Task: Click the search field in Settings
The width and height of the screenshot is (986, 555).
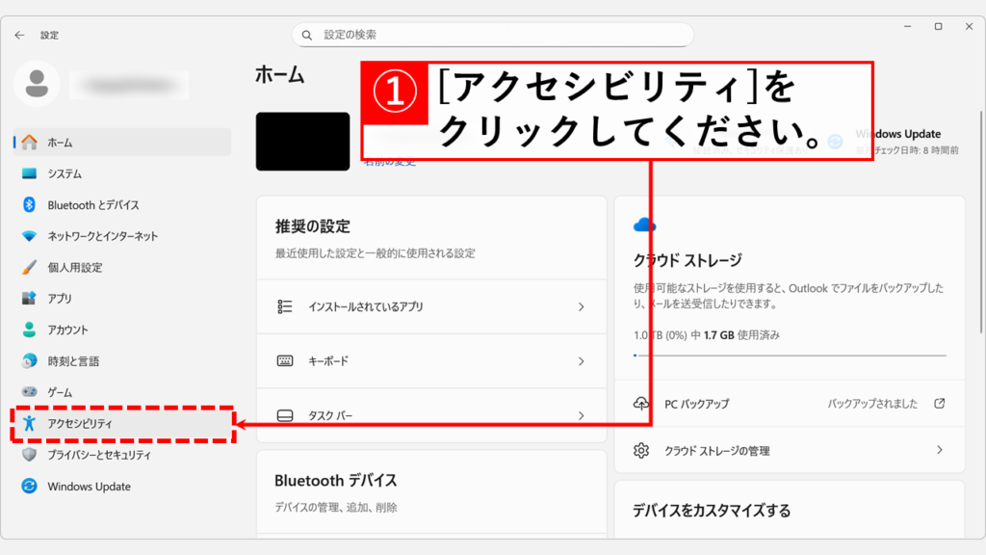Action: pos(493,35)
